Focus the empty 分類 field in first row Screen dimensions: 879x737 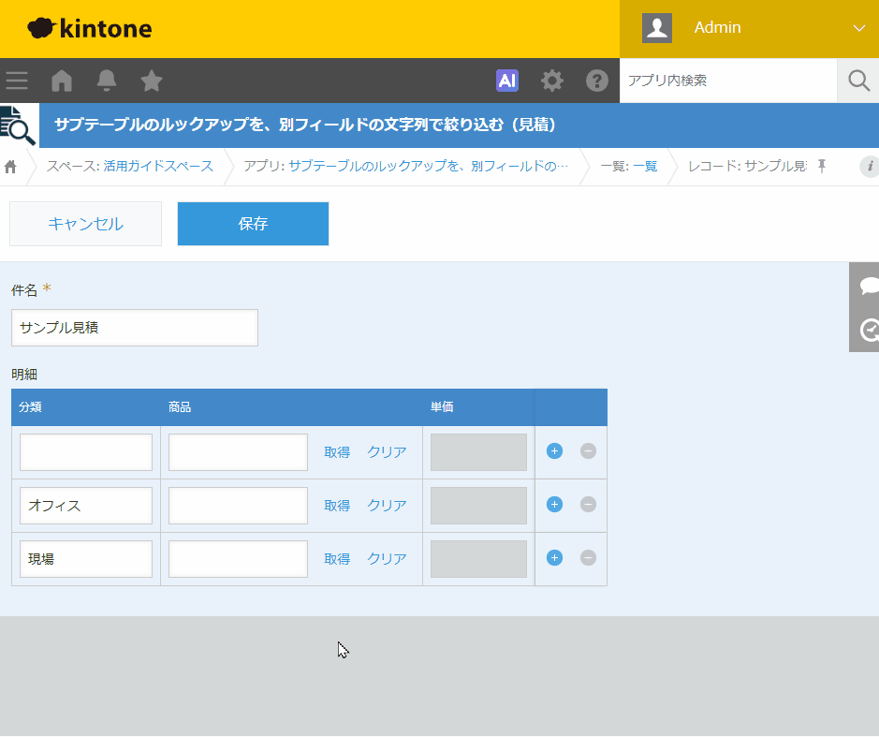point(86,452)
